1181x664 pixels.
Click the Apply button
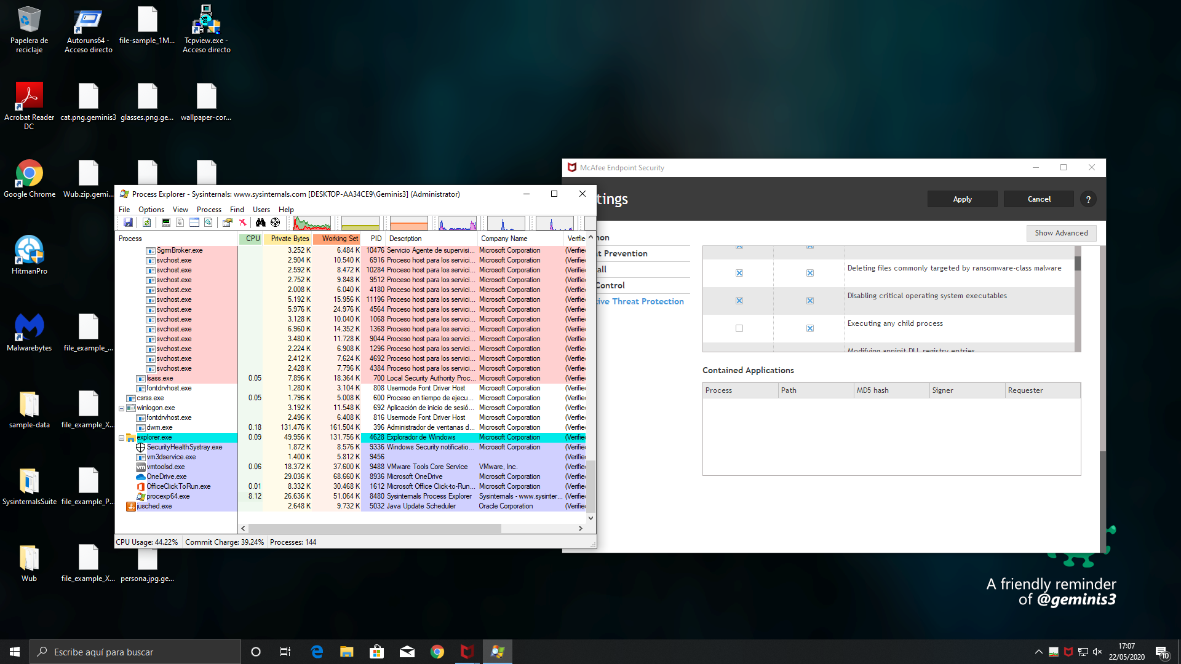[962, 199]
